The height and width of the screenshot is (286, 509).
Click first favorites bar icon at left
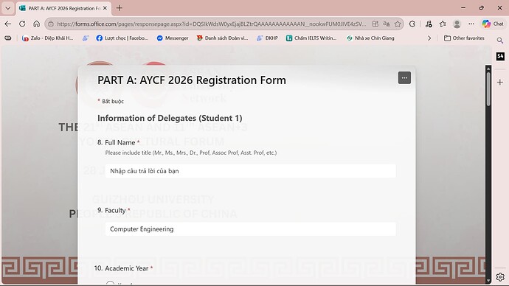point(8,38)
